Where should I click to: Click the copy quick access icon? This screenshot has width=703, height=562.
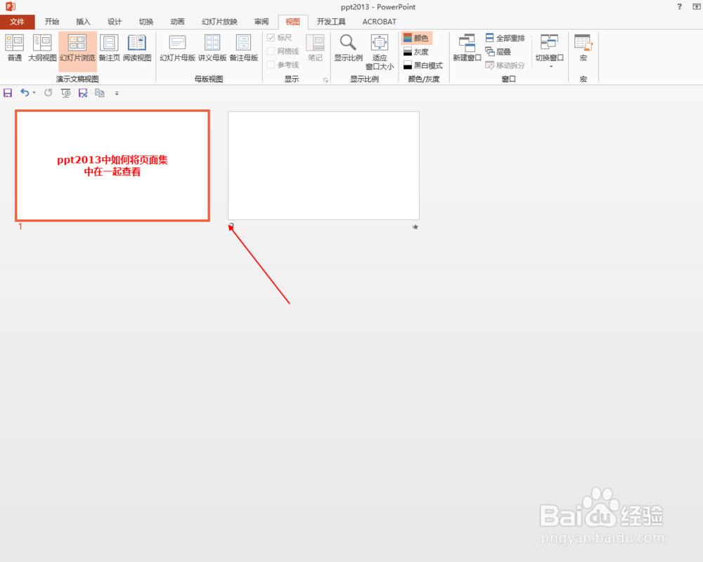100,93
